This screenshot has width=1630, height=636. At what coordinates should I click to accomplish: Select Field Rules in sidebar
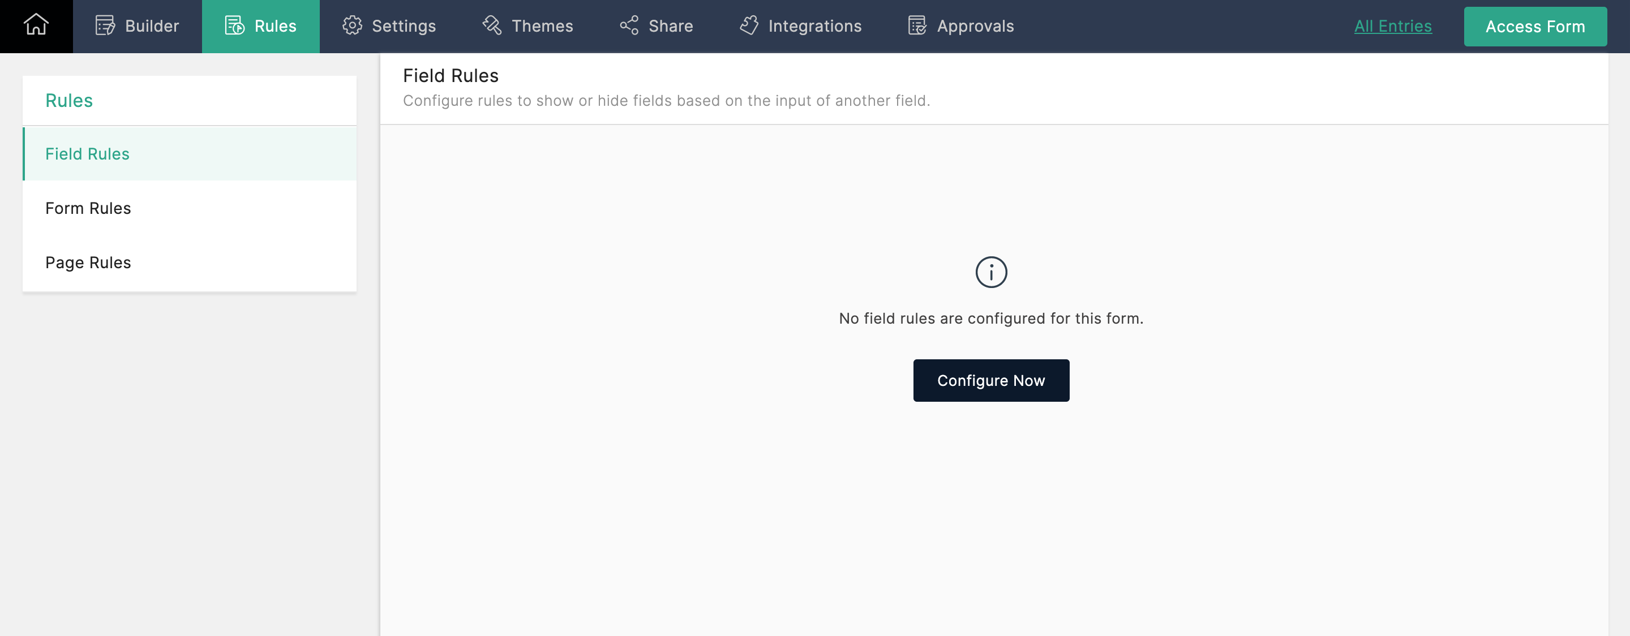(x=87, y=154)
